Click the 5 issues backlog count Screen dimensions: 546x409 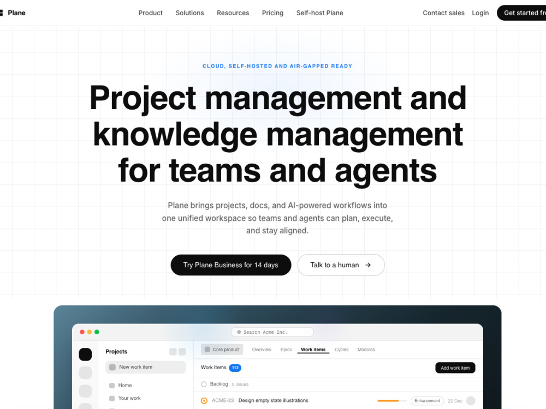240,384
